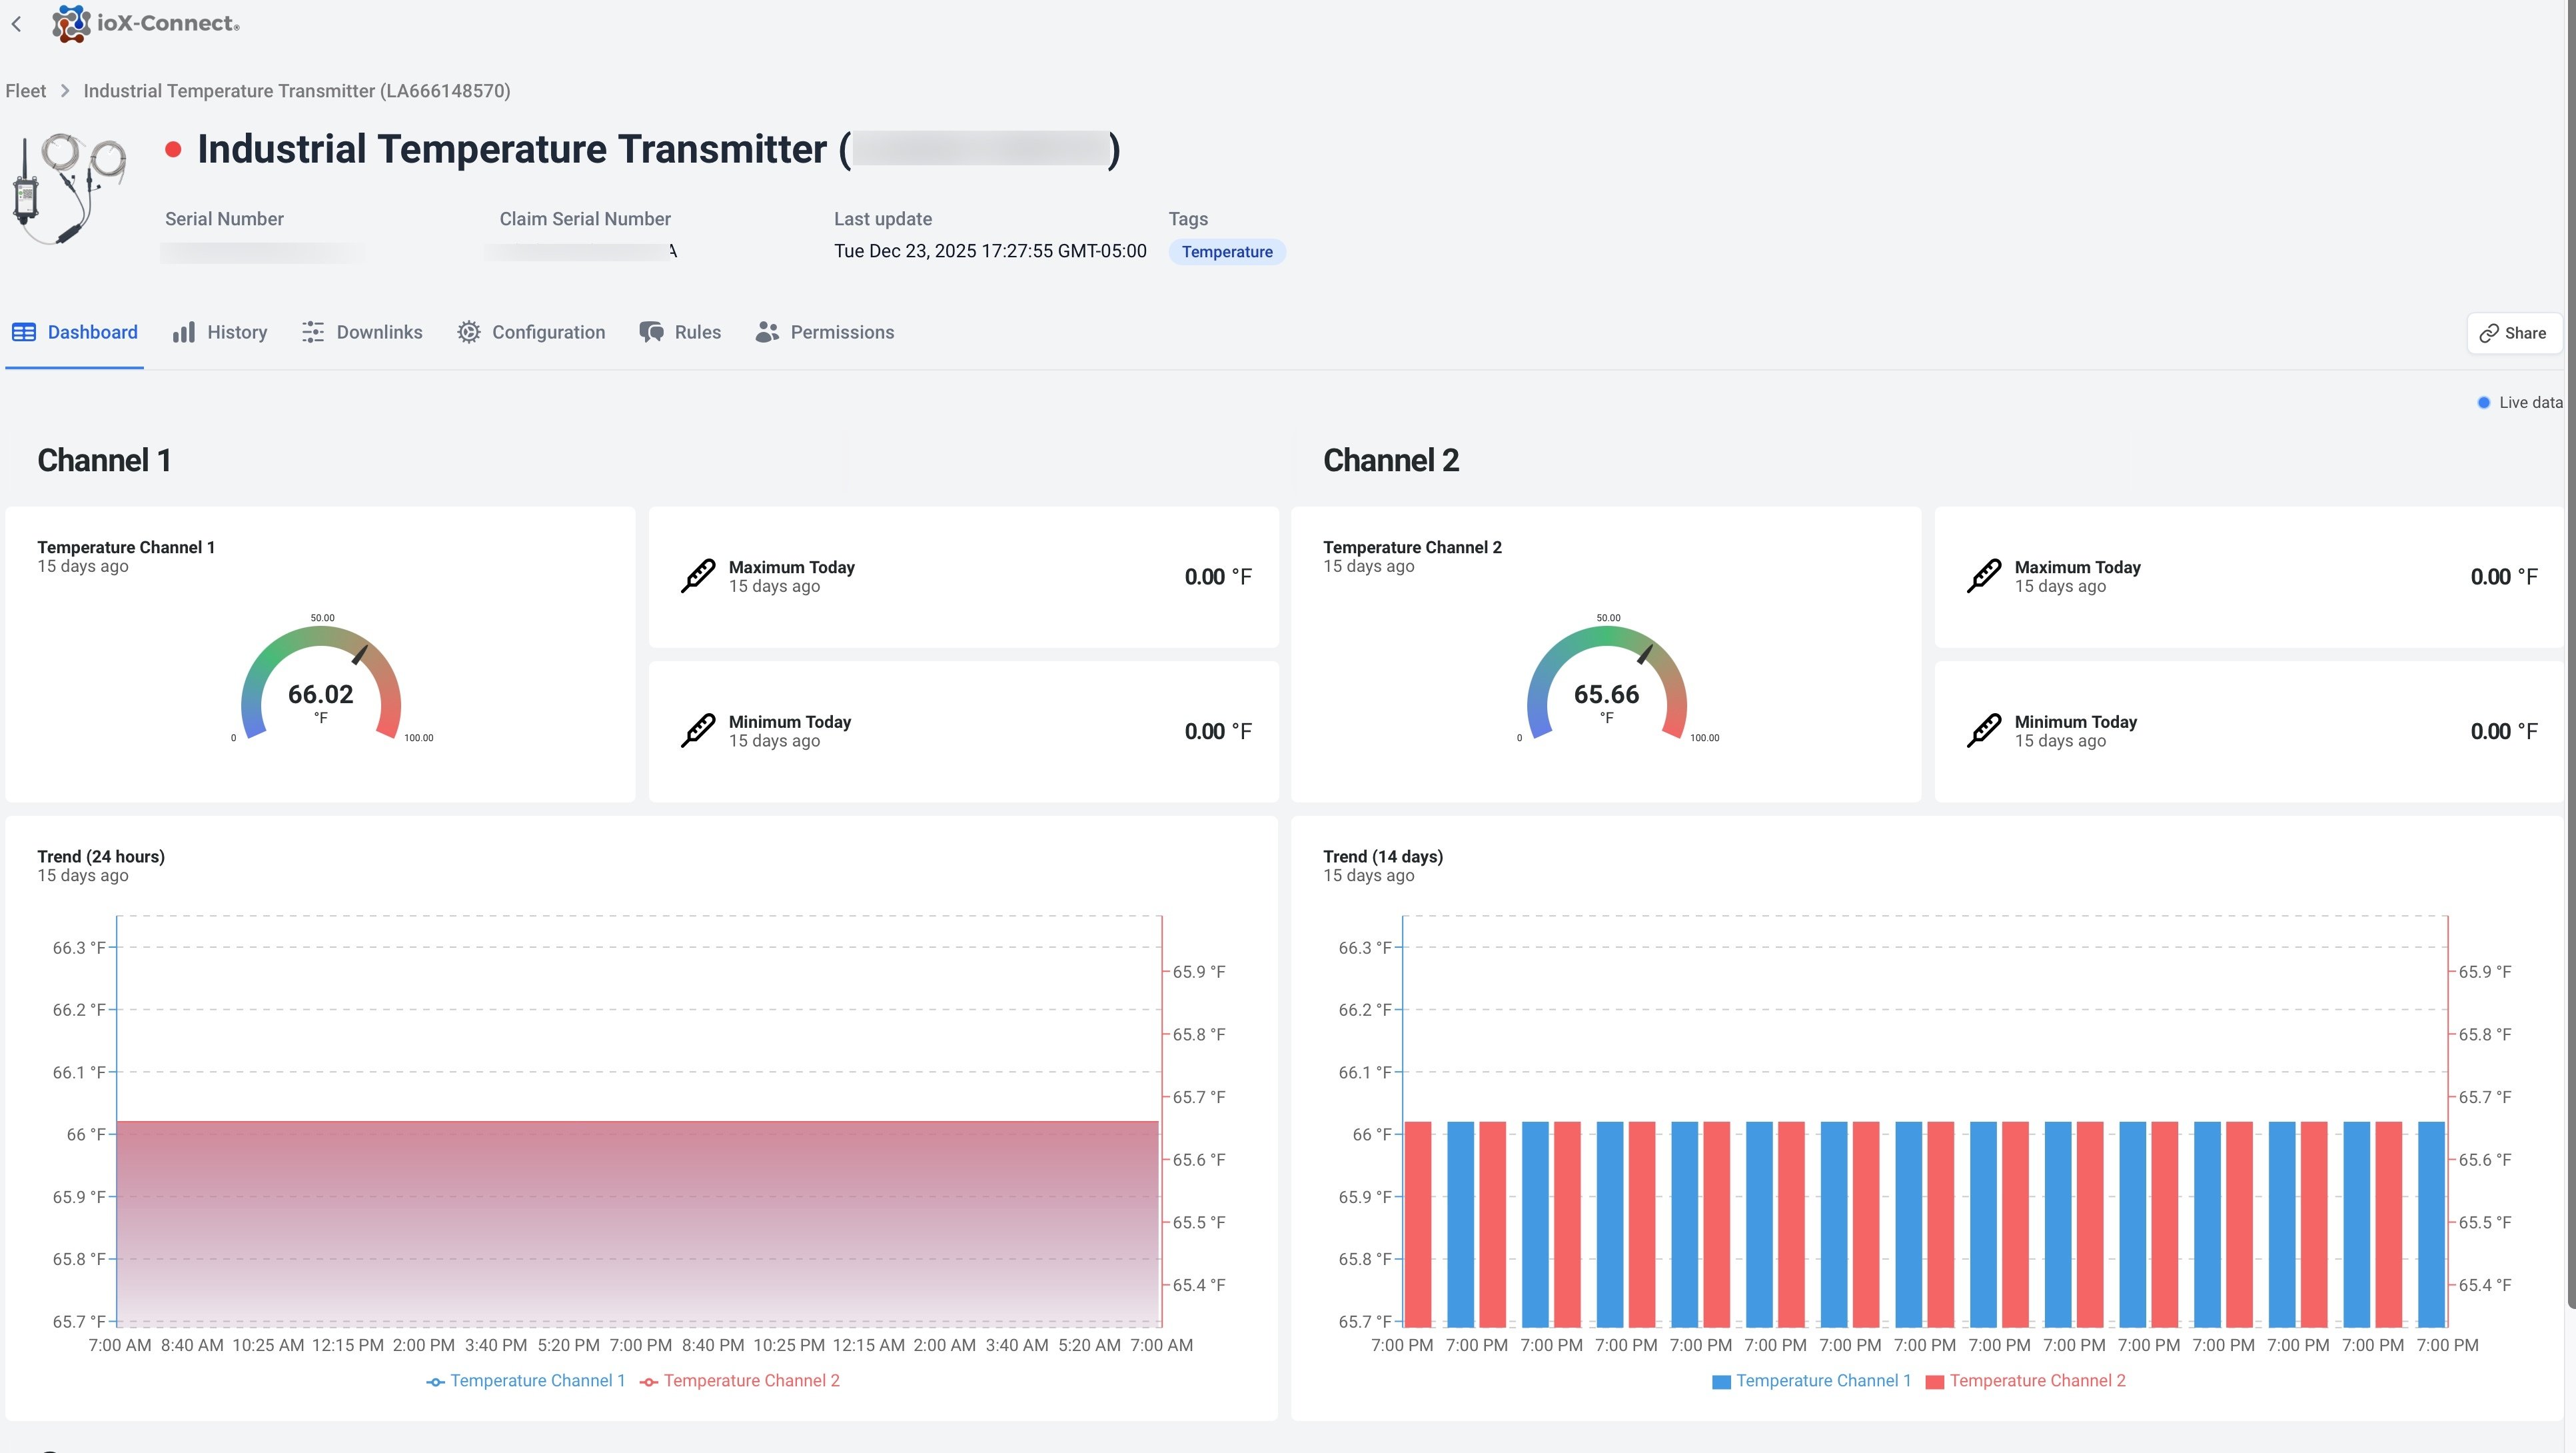The image size is (2576, 1453).
Task: Click the Permissions people icon
Action: (766, 331)
